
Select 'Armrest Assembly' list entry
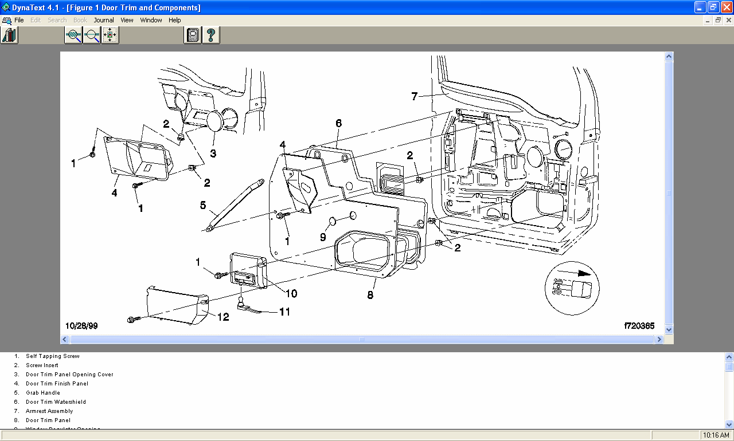(x=49, y=411)
